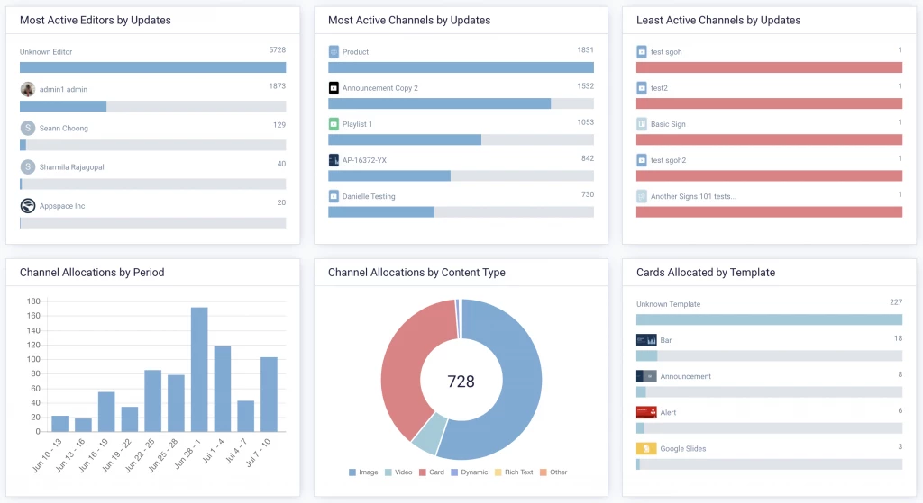
Task: Click the Most Active Channels by Updates heading
Action: point(409,20)
